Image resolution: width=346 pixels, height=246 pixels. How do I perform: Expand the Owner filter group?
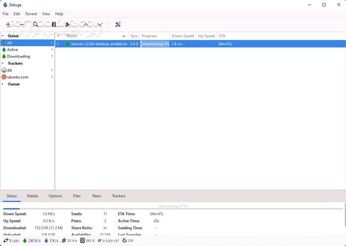[x=2, y=84]
